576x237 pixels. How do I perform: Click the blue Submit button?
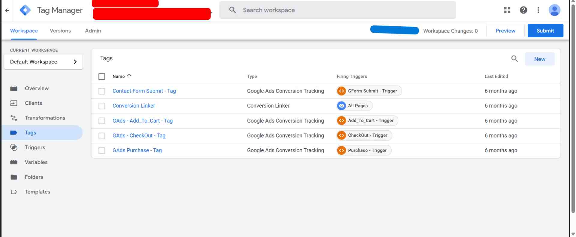coord(545,31)
